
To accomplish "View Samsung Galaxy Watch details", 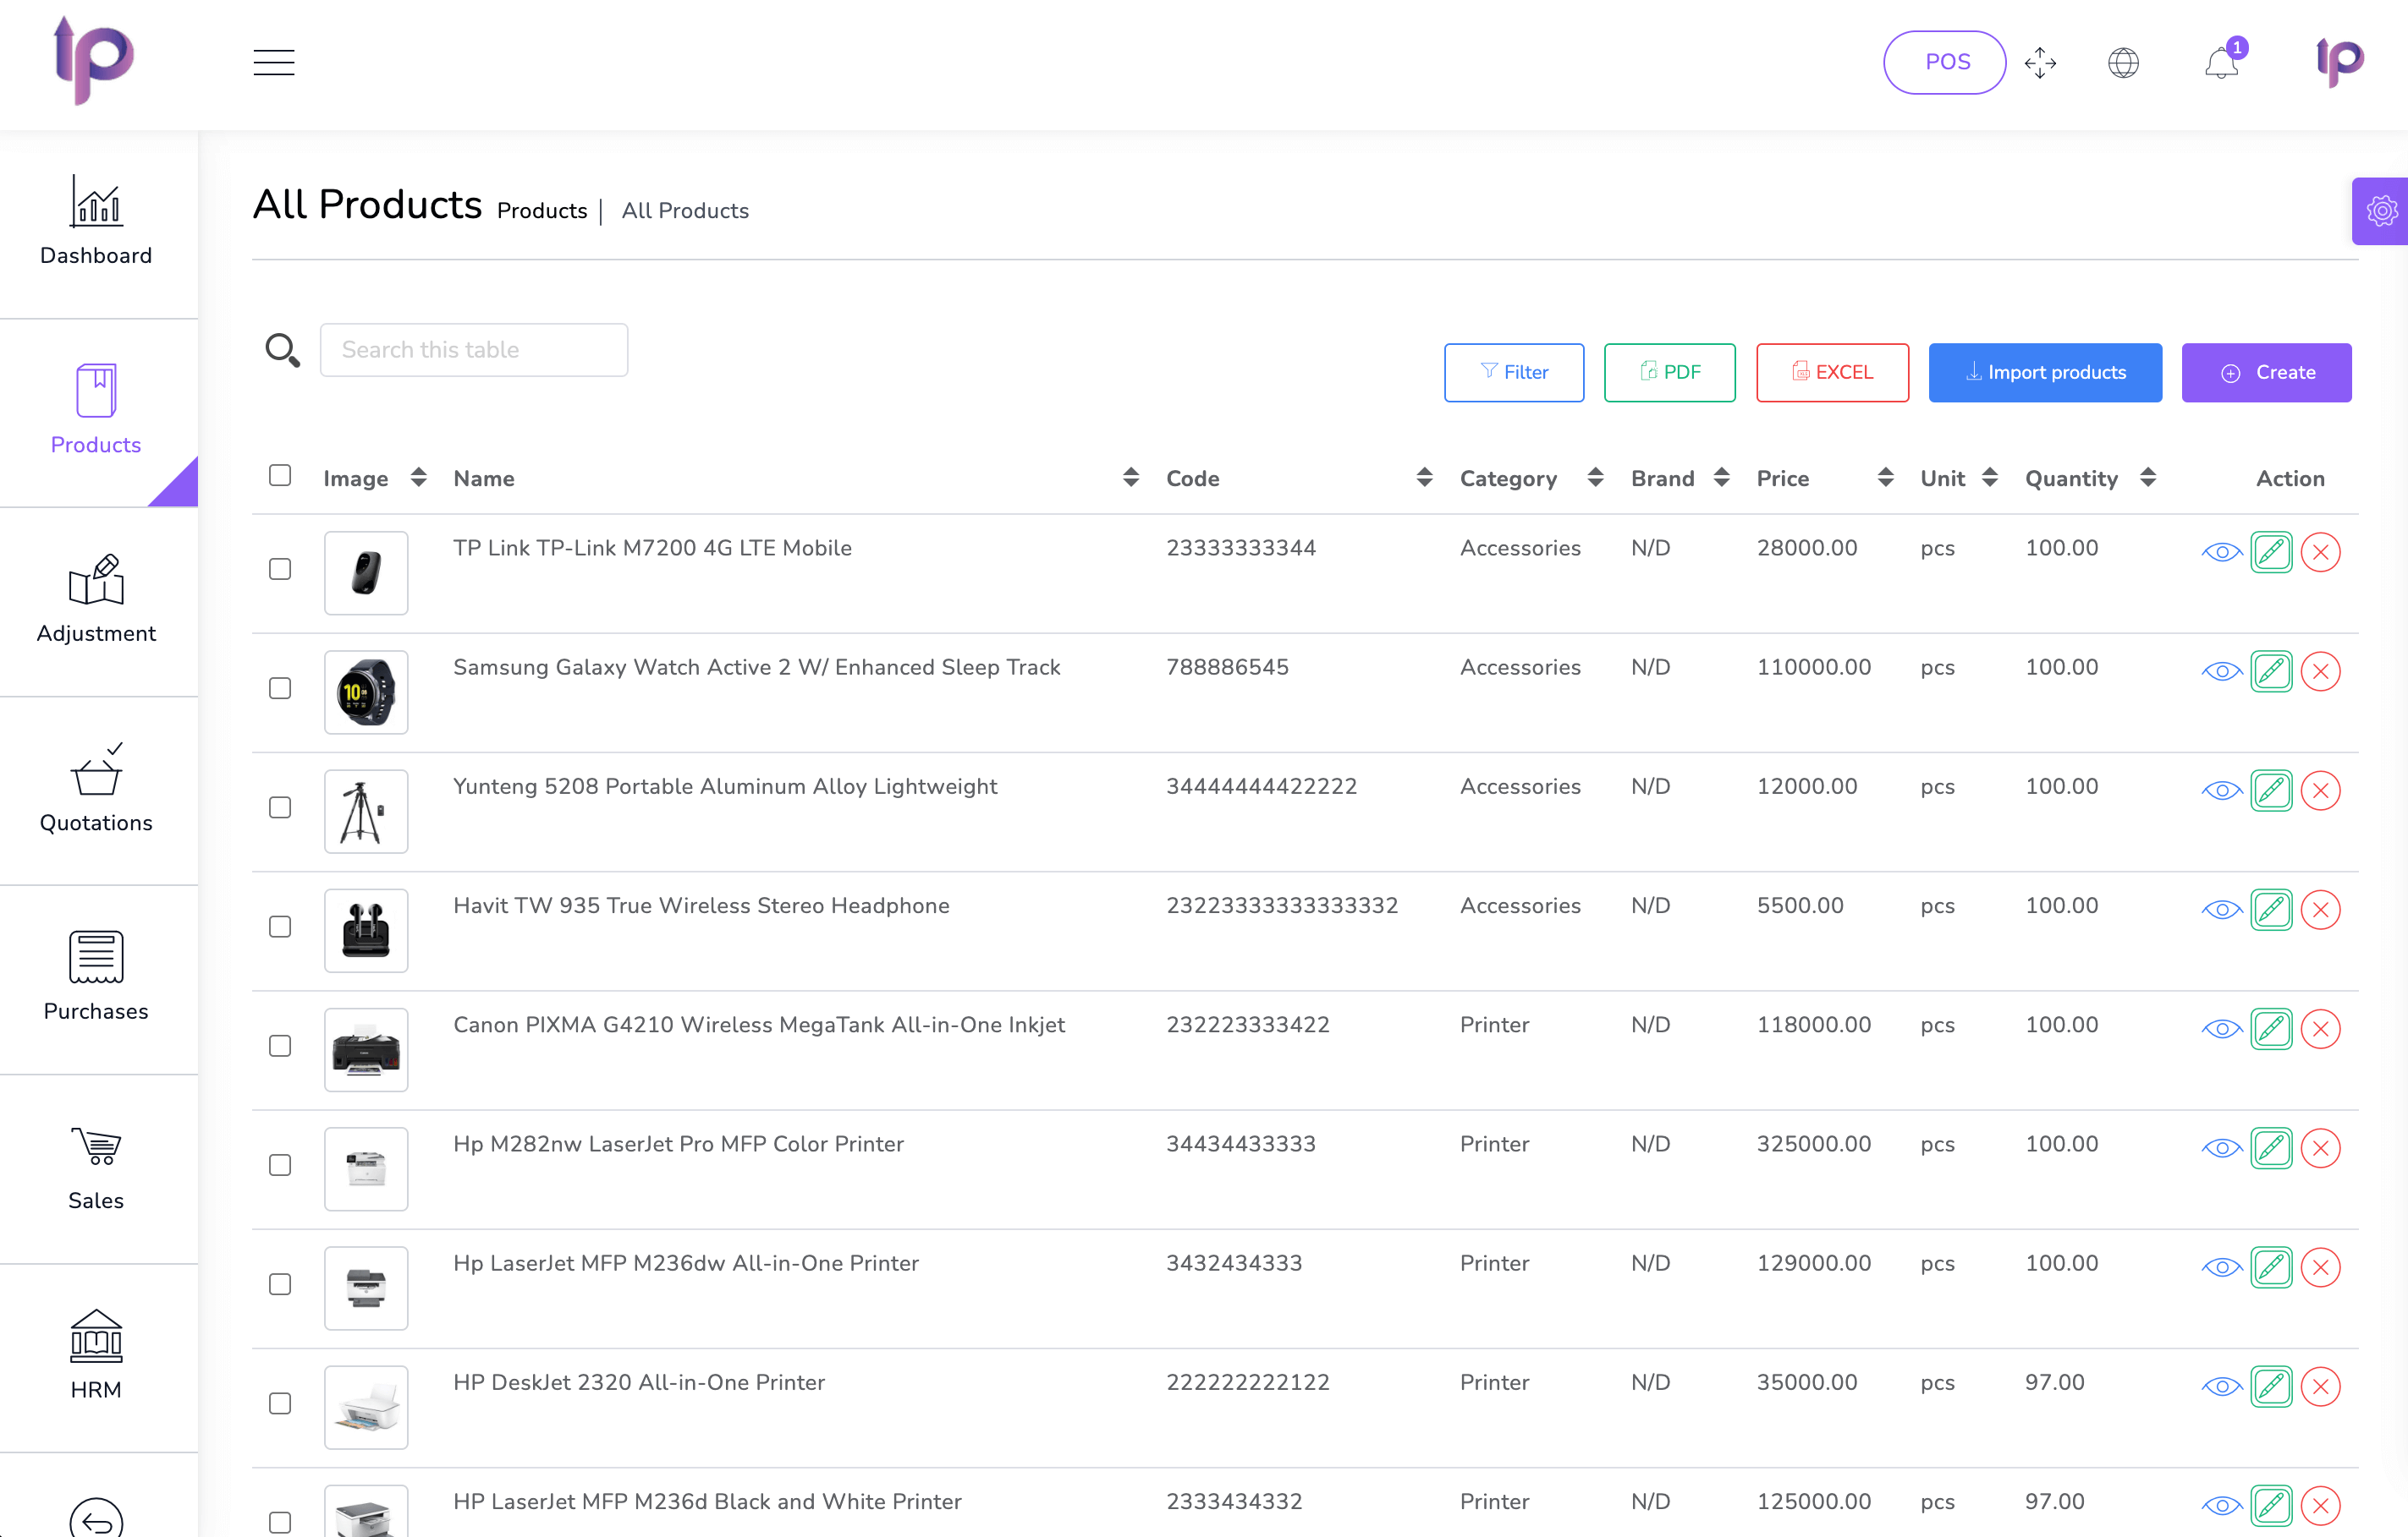I will click(x=2221, y=670).
